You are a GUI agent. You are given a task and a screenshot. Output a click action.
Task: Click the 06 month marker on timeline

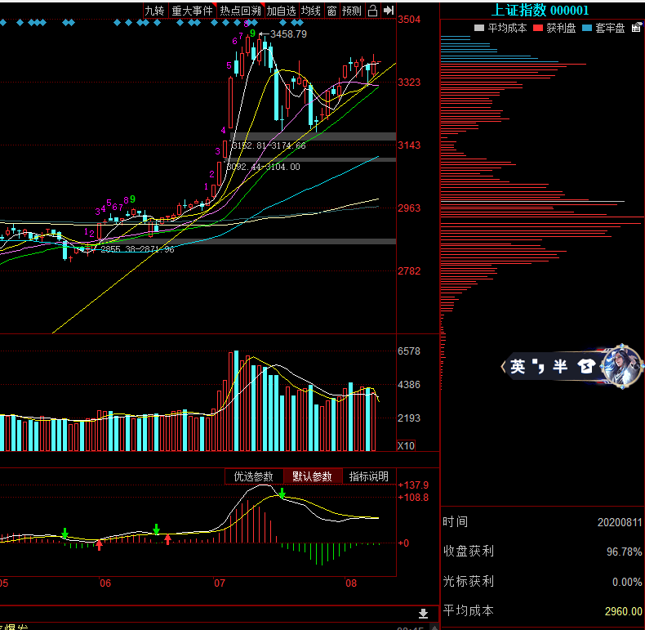[105, 583]
